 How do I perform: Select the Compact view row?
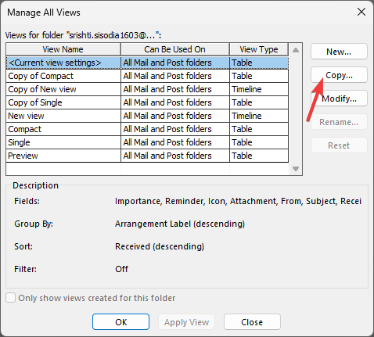(147, 129)
